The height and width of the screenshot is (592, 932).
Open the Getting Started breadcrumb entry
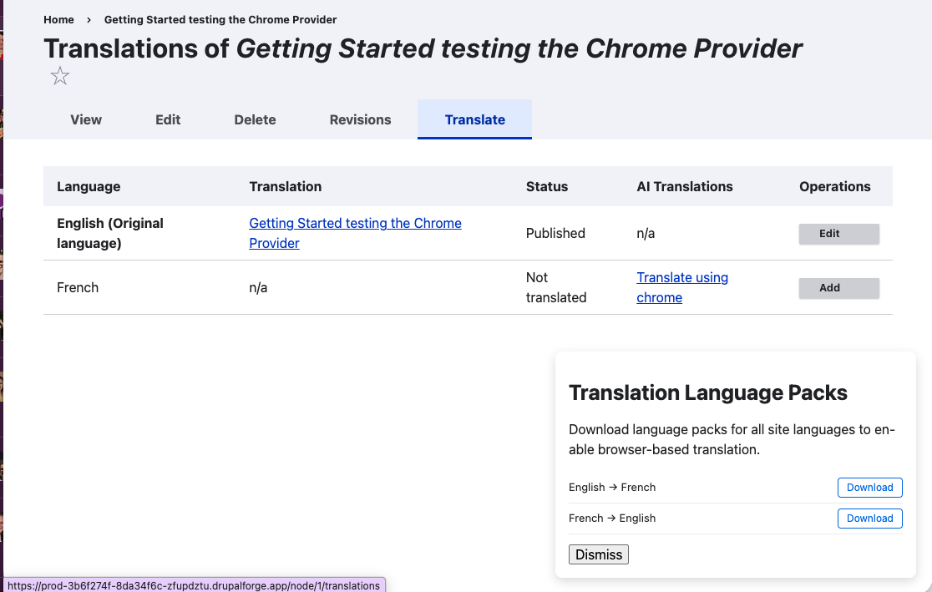220,19
